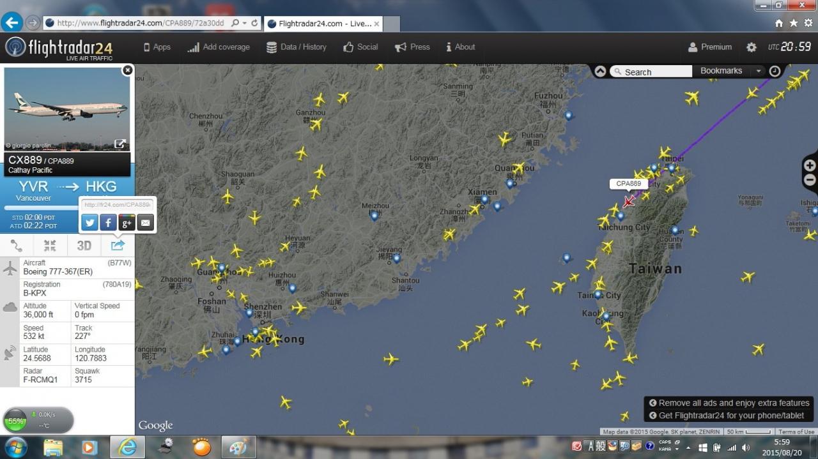Open File Explorer from the taskbar
Screen dimensions: 818x459
53,448
